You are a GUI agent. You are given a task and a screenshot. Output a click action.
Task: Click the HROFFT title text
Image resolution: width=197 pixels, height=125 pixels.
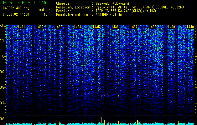click(x=19, y=2)
